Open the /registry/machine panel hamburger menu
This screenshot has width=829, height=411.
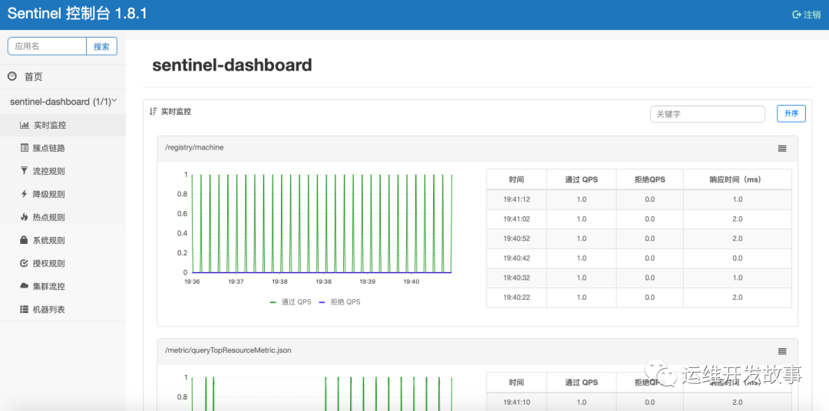(782, 149)
